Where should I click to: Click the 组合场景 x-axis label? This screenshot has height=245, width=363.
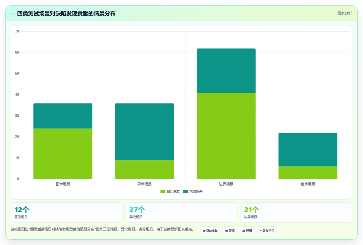pos(308,184)
